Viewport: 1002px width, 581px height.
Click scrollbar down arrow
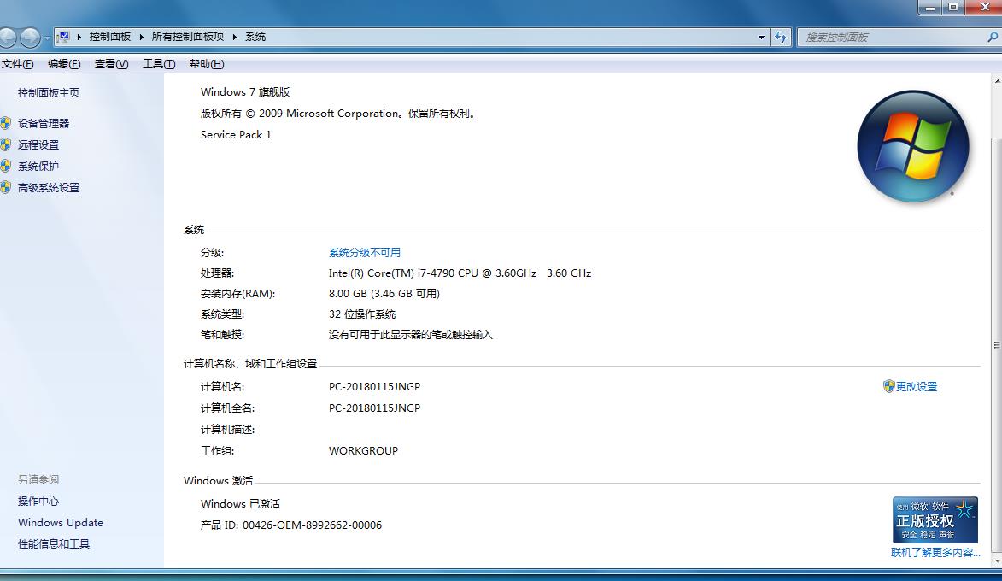tap(997, 561)
